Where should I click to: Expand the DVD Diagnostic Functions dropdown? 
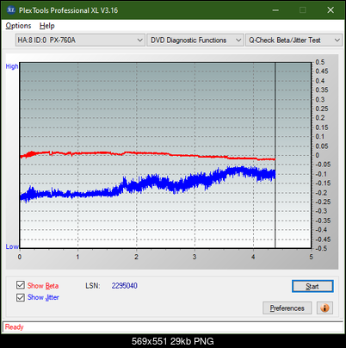pos(195,40)
